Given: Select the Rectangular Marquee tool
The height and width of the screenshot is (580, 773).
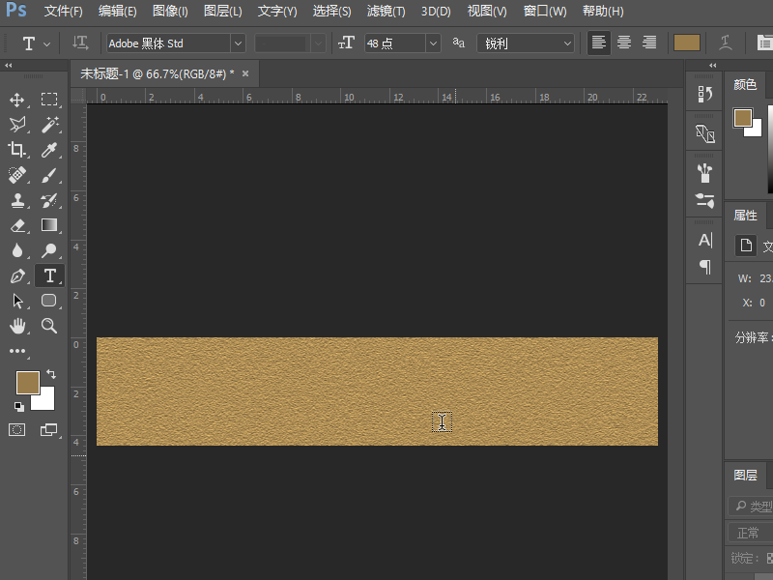Looking at the screenshot, I should (x=49, y=100).
